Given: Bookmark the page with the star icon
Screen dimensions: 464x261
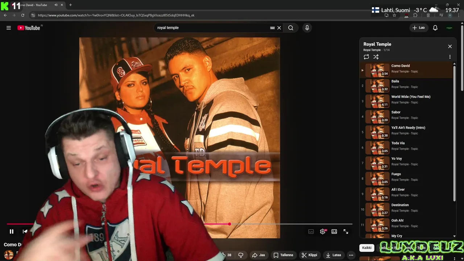Looking at the screenshot, I should pyautogui.click(x=394, y=15).
